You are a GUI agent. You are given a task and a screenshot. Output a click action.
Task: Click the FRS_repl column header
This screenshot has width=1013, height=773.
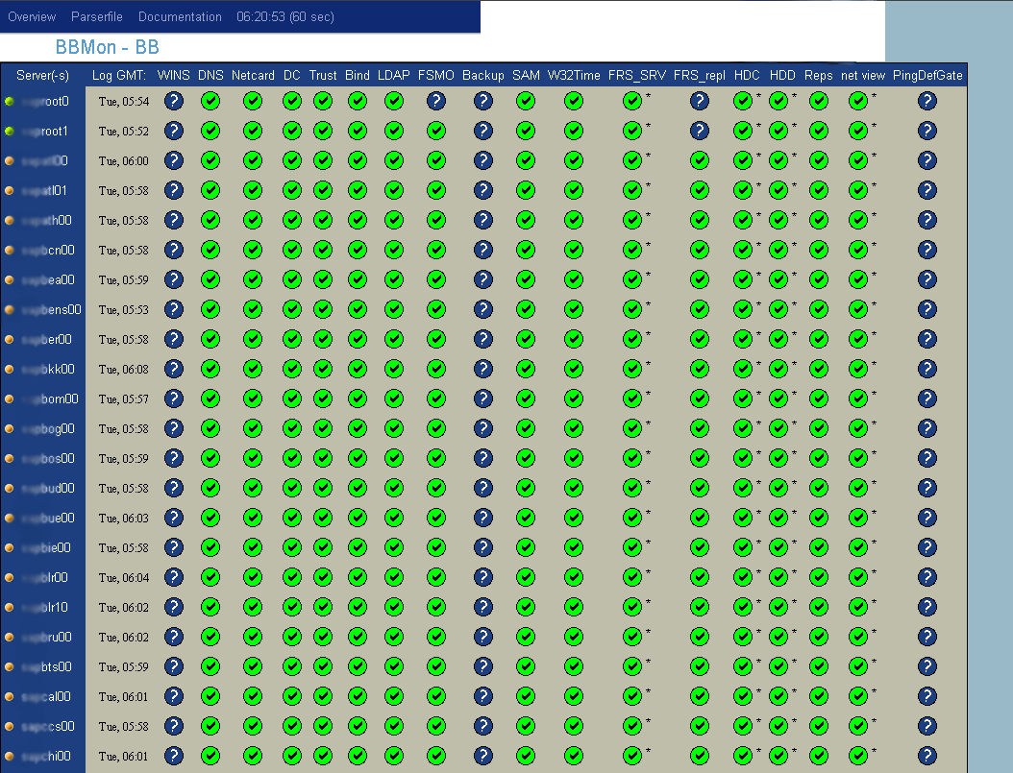(700, 76)
